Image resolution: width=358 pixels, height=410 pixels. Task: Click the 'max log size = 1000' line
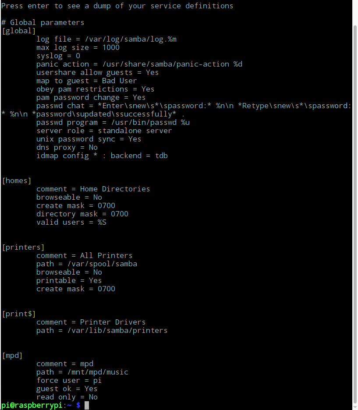(78, 48)
